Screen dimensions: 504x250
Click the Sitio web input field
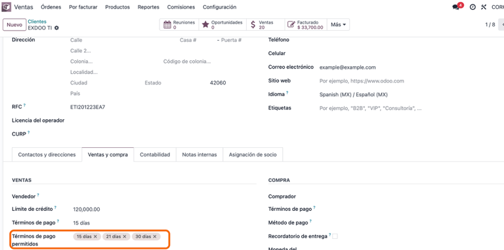coord(408,81)
